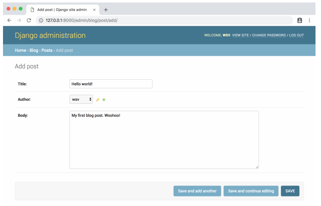Click the green plus to add author
Screen dimensions: 321x206
[x=104, y=100]
